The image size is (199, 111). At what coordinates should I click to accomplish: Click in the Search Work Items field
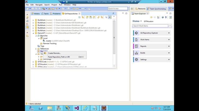[x=150, y=26]
